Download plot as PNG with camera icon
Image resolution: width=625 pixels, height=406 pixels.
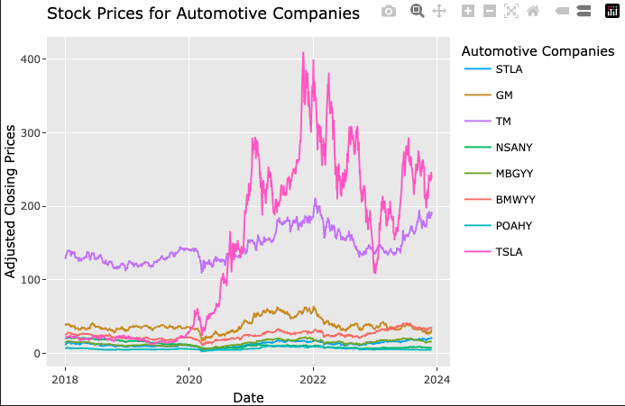389,11
